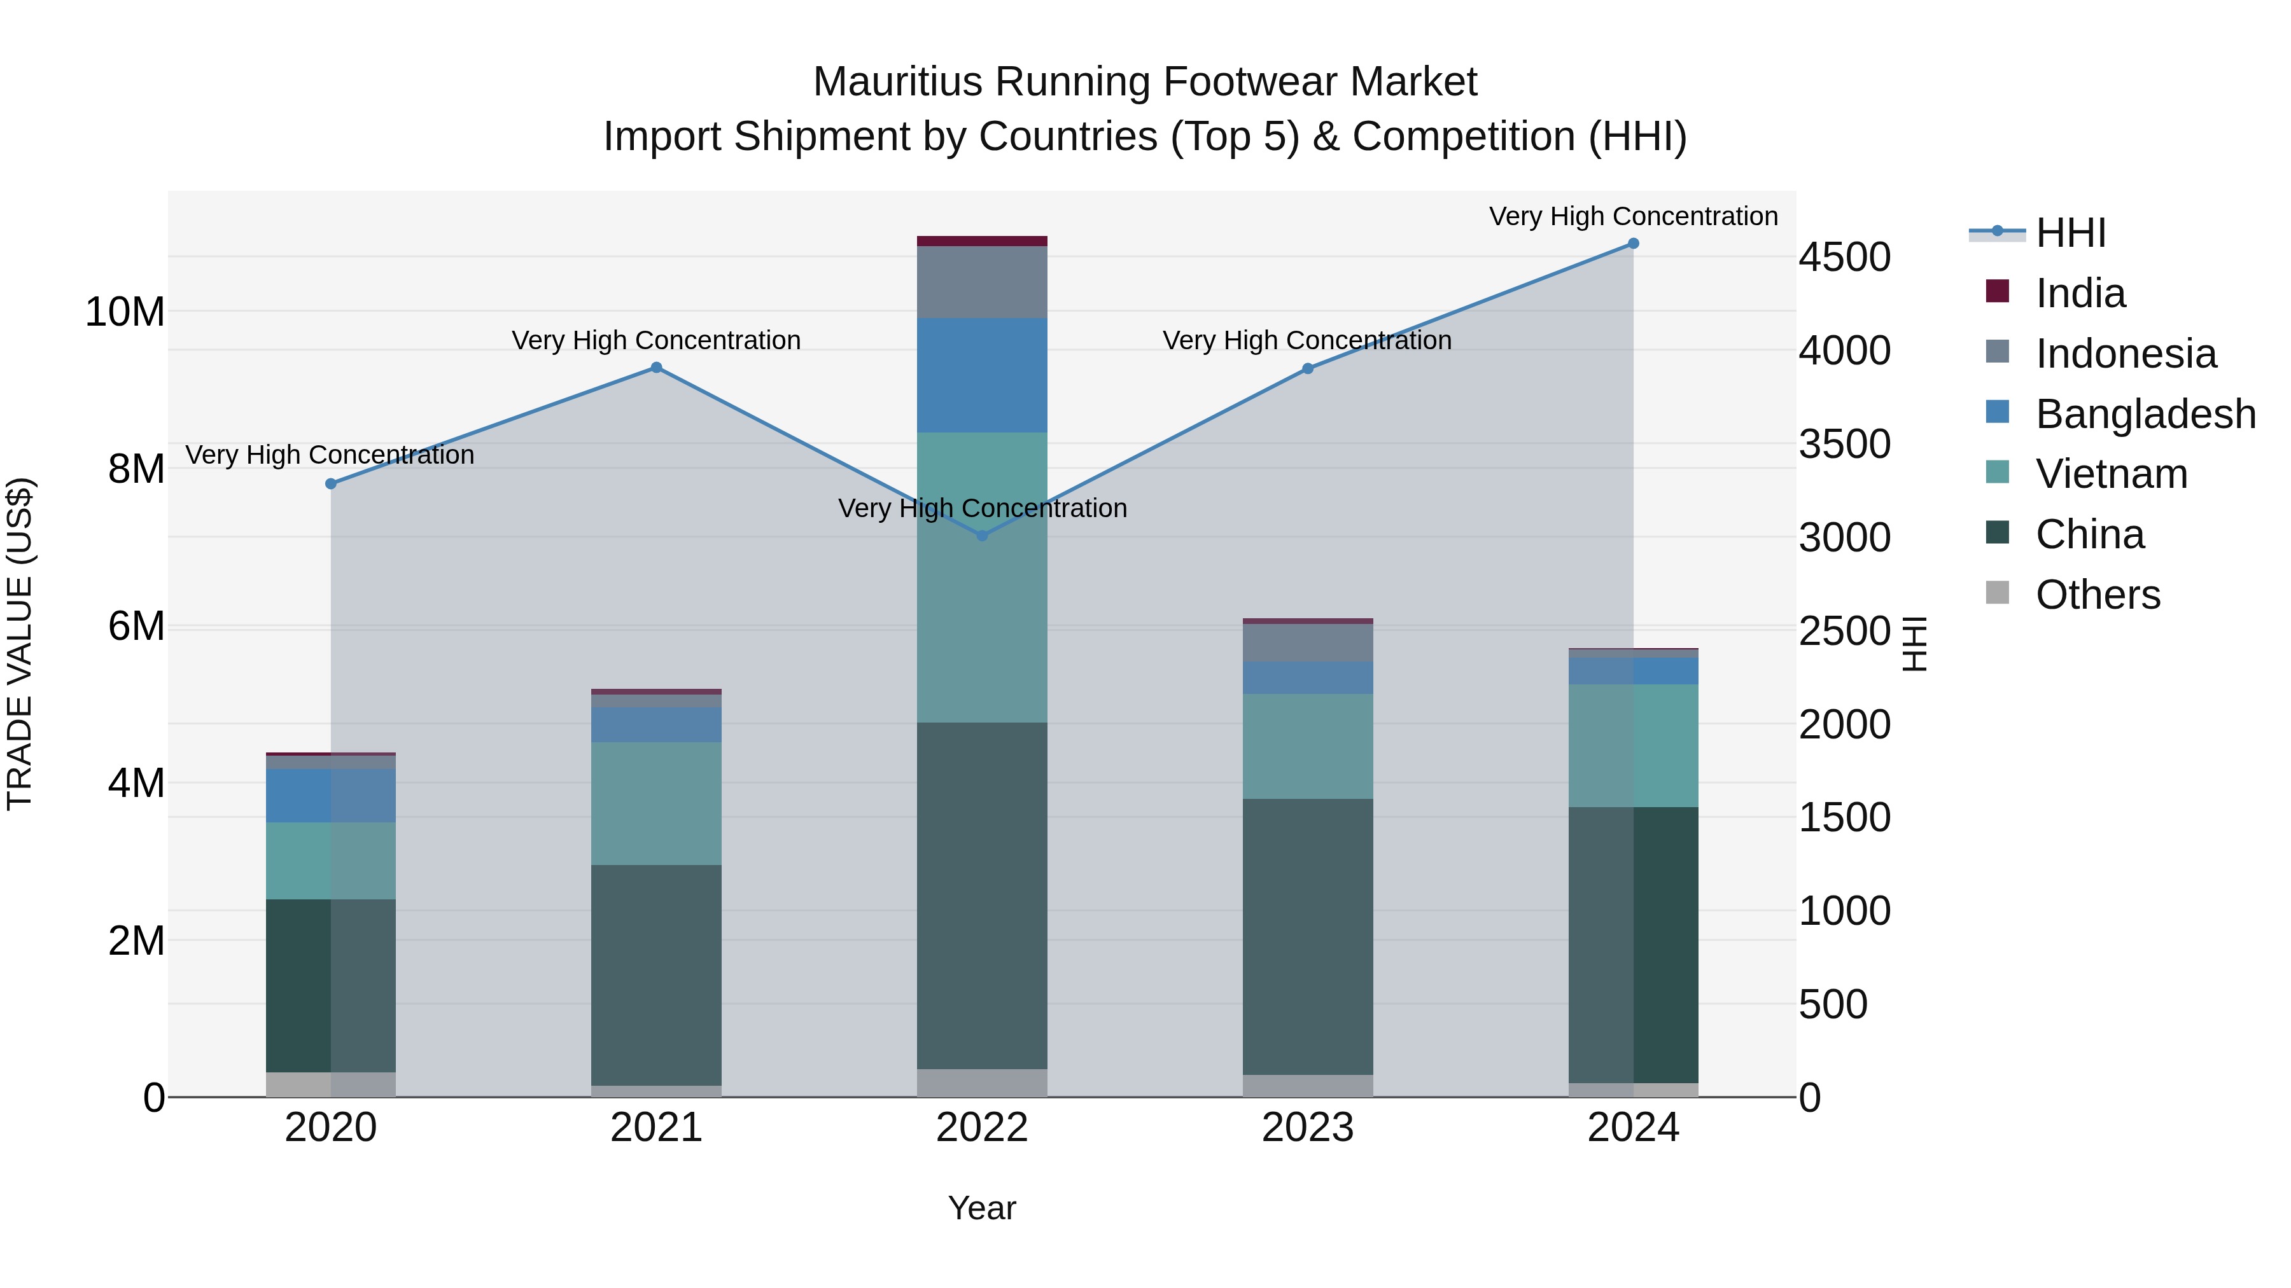Click the 2024 x-axis label

tap(1633, 1128)
